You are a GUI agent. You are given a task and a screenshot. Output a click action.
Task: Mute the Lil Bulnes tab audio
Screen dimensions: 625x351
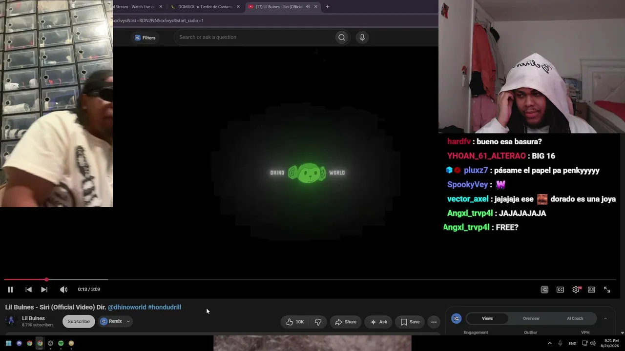coord(308,7)
